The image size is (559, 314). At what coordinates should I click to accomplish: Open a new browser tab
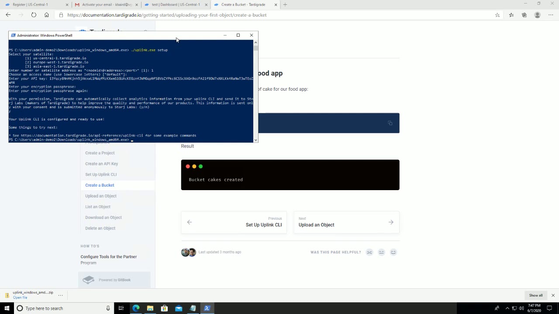pos(285,4)
